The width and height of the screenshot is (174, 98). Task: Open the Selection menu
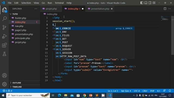tap(26, 3)
